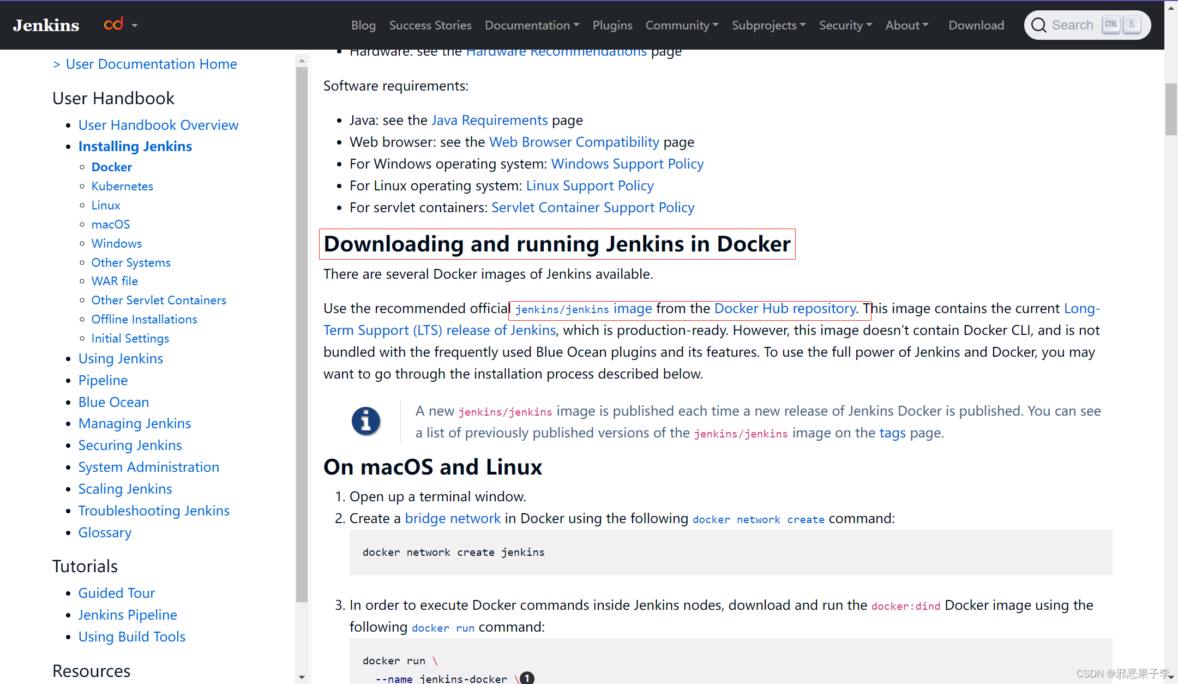1178x684 pixels.
Task: Open Securing Jenkins chapter
Action: [130, 445]
